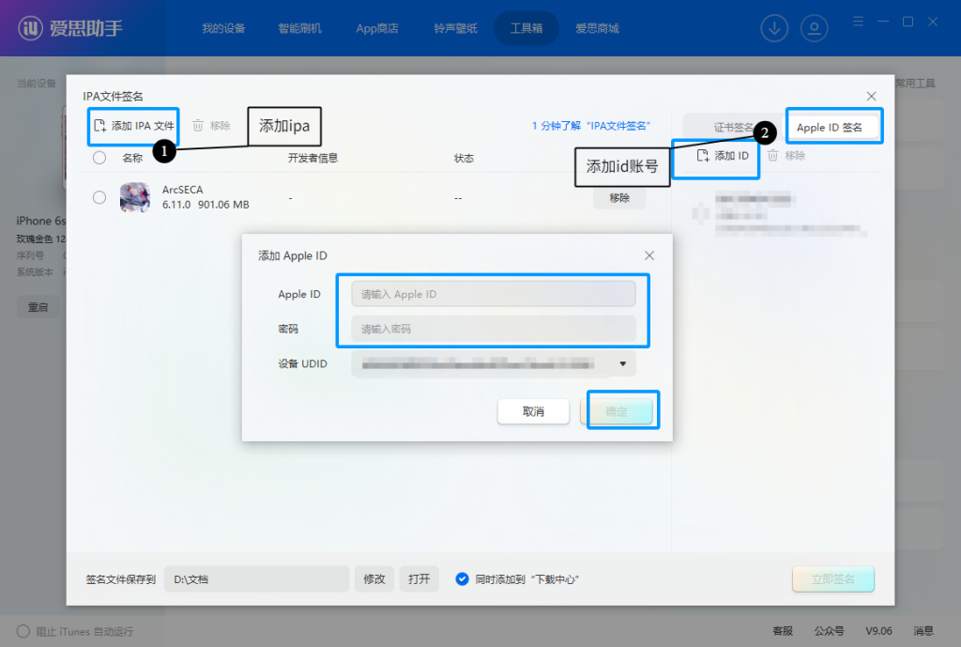The width and height of the screenshot is (961, 647).
Task: Click version V9.06 in status bar
Action: click(x=878, y=630)
